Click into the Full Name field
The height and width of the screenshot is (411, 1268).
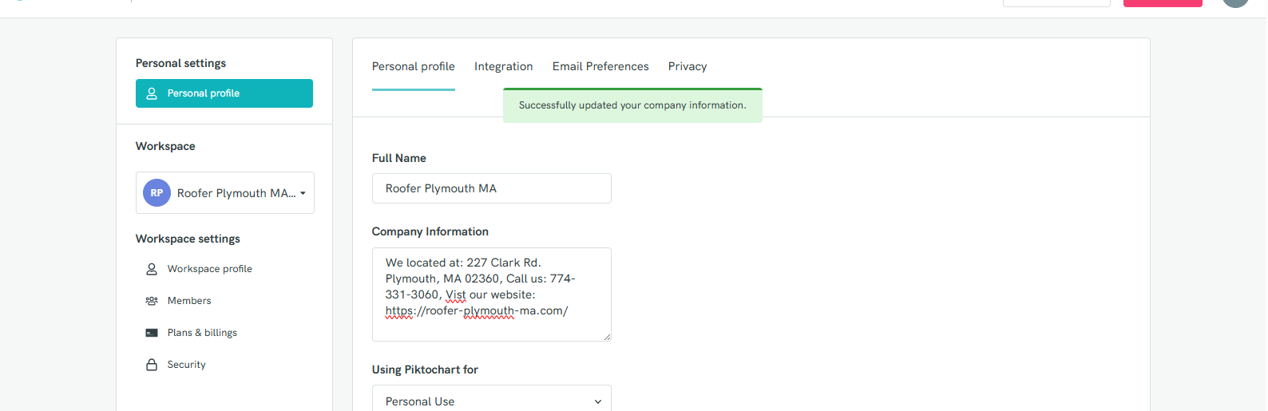pyautogui.click(x=492, y=188)
